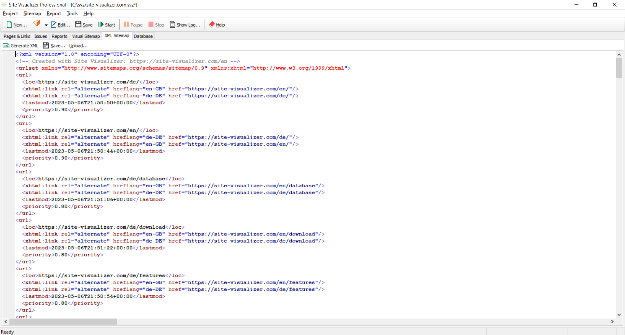Pause the crawl using Pause icon
Screen dimensions: 625x335
tap(127, 24)
